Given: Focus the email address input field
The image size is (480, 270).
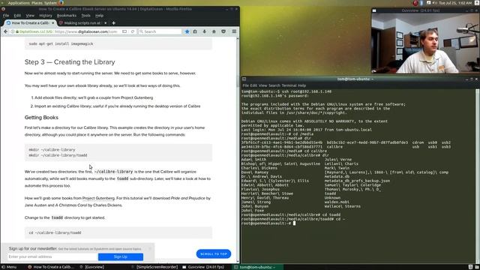Looking at the screenshot, I should (52, 256).
